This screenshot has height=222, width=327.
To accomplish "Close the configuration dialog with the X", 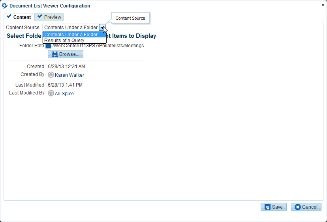I will pos(323,5).
